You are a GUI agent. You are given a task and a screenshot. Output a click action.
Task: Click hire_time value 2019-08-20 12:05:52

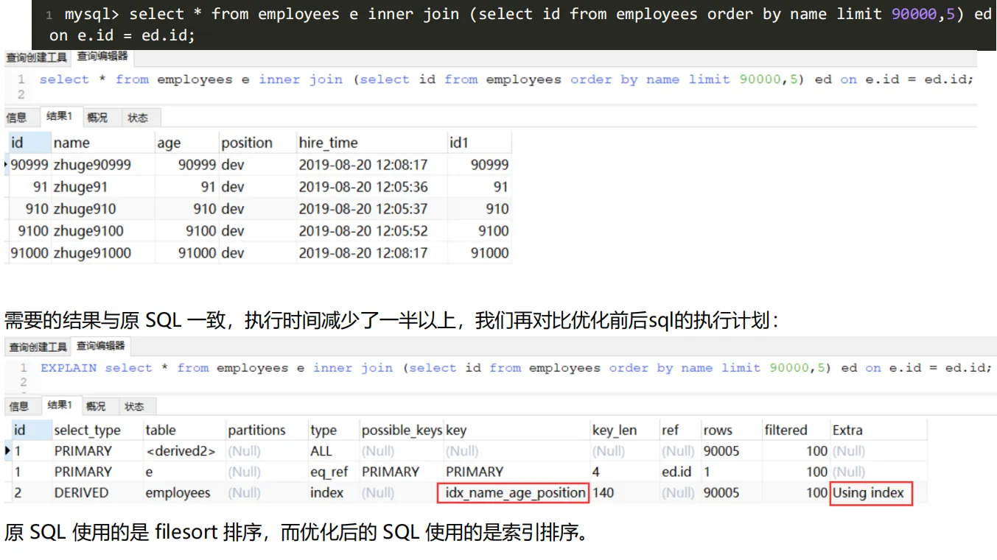pos(363,231)
